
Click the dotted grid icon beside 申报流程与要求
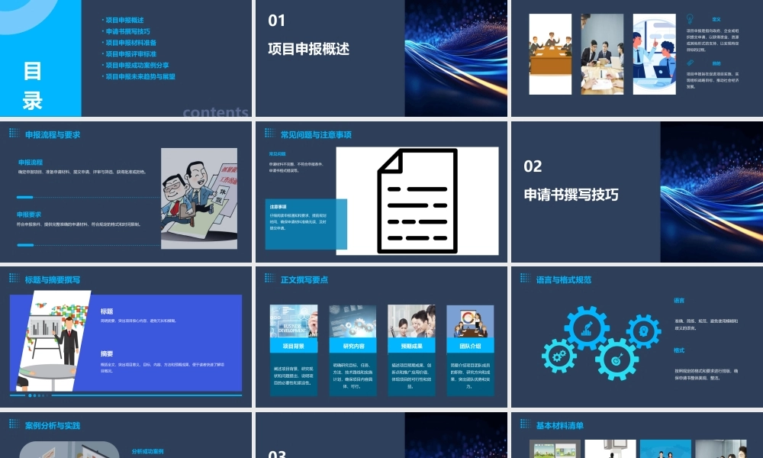click(x=14, y=133)
